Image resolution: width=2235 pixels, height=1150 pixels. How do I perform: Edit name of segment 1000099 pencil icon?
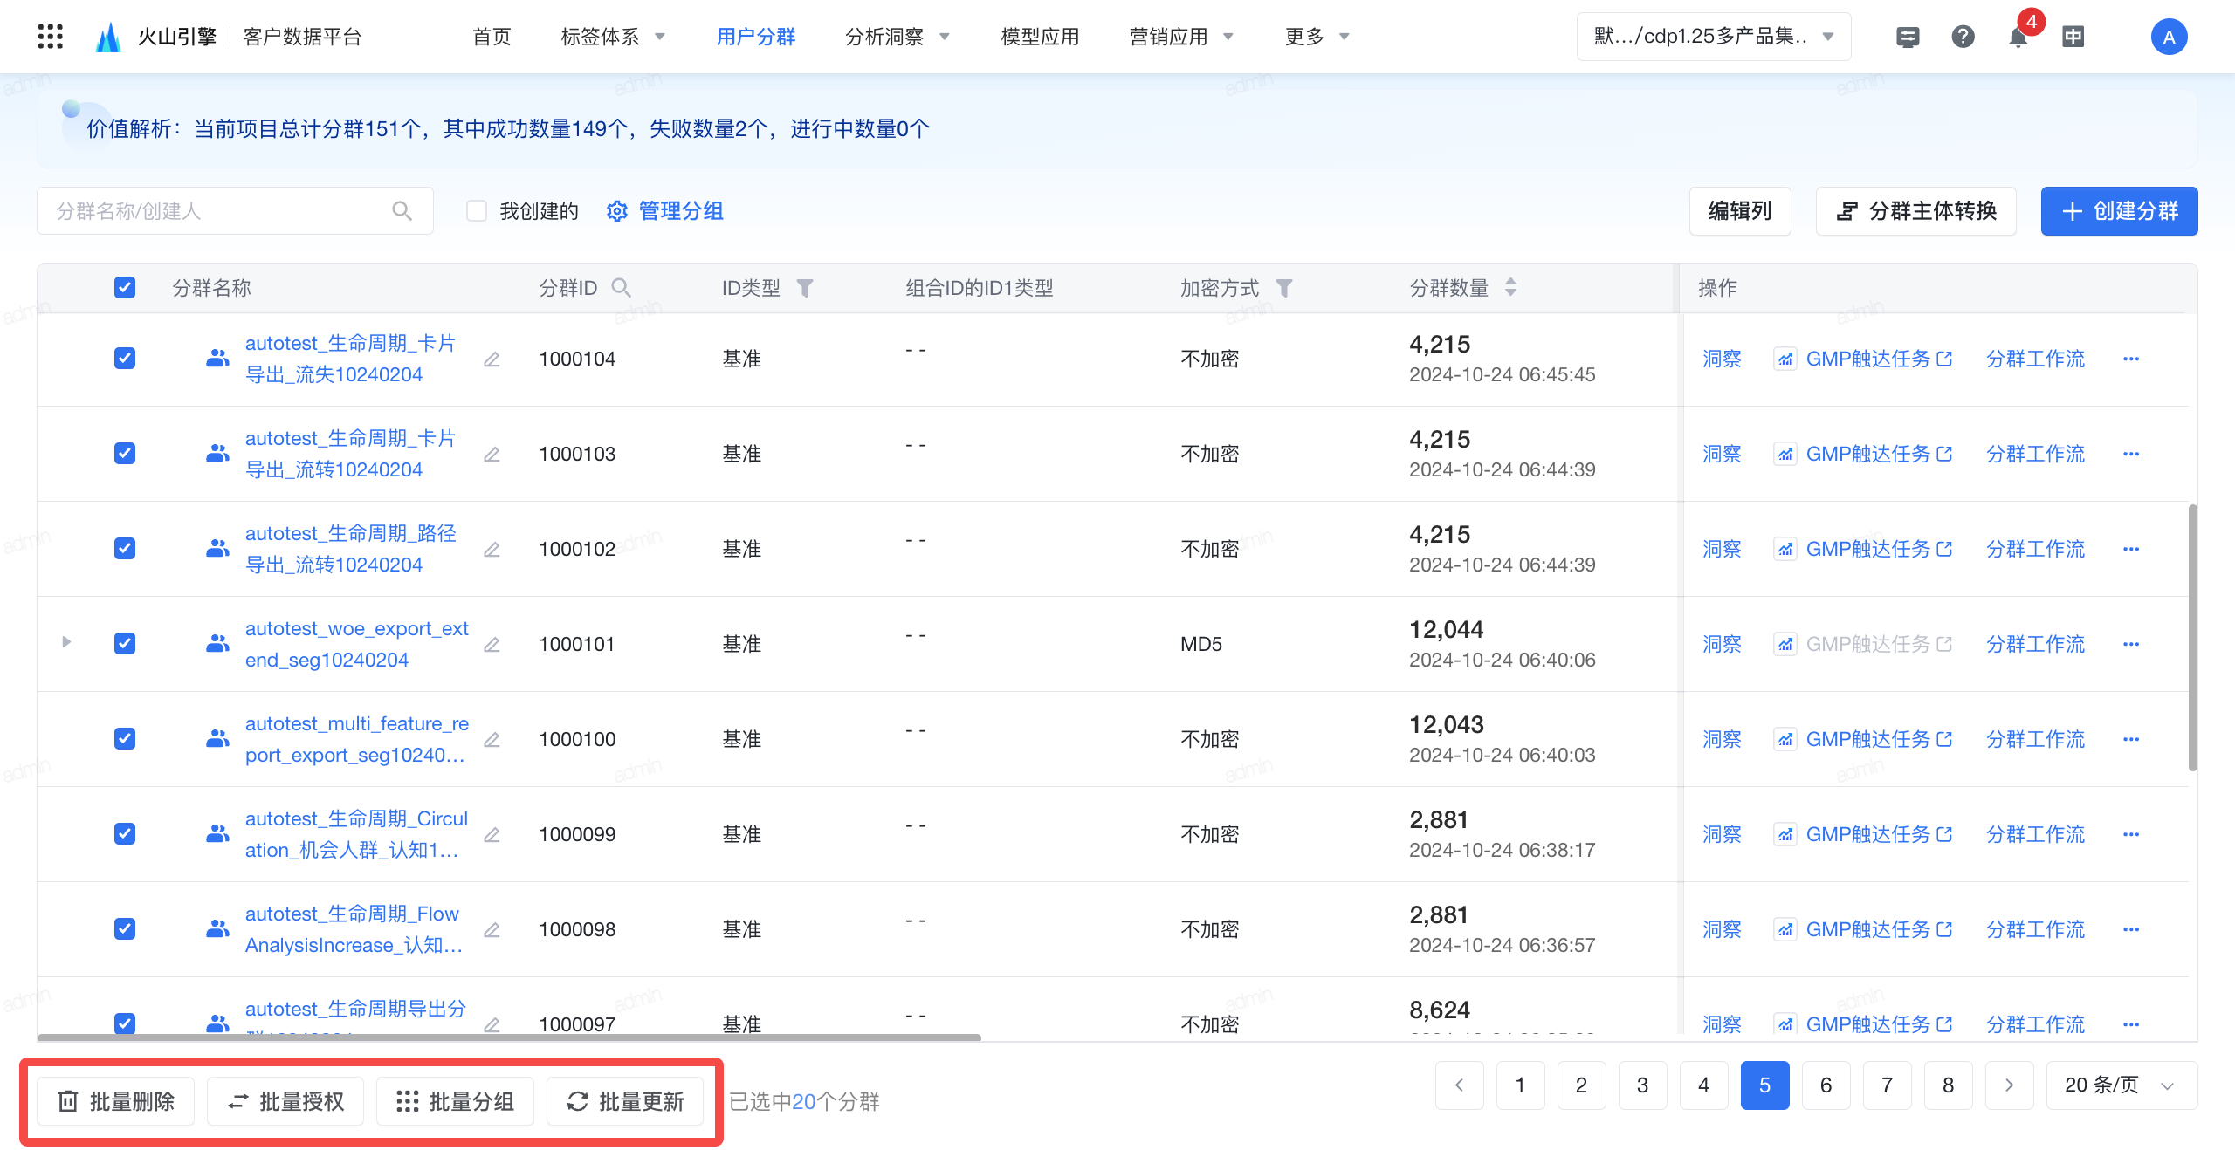coord(492,834)
